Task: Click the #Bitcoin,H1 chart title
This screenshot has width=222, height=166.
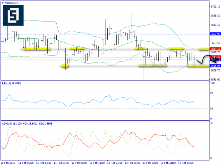Action: coord(12,3)
